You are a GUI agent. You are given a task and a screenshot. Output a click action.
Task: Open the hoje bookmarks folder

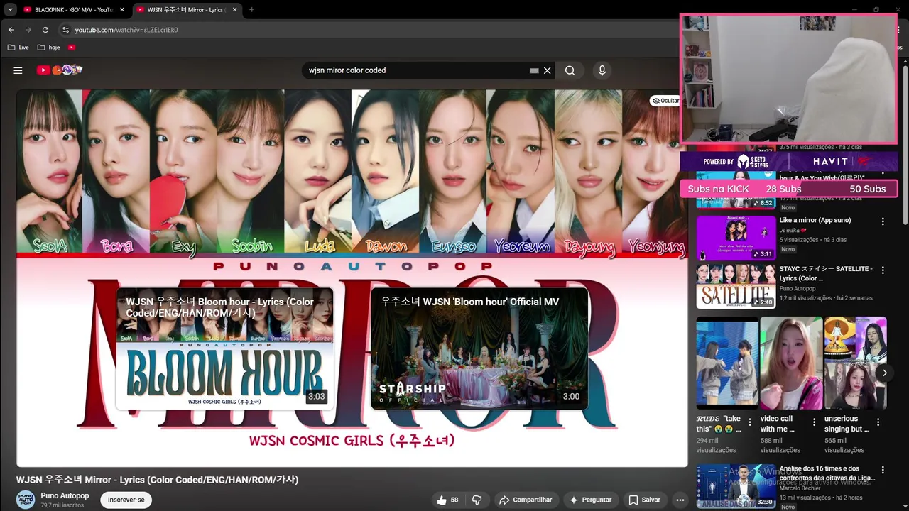49,48
